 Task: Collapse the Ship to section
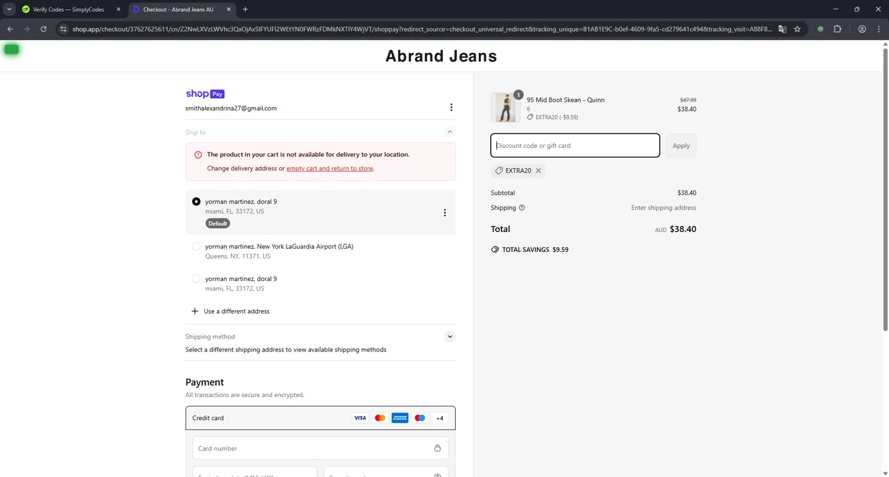pos(450,132)
